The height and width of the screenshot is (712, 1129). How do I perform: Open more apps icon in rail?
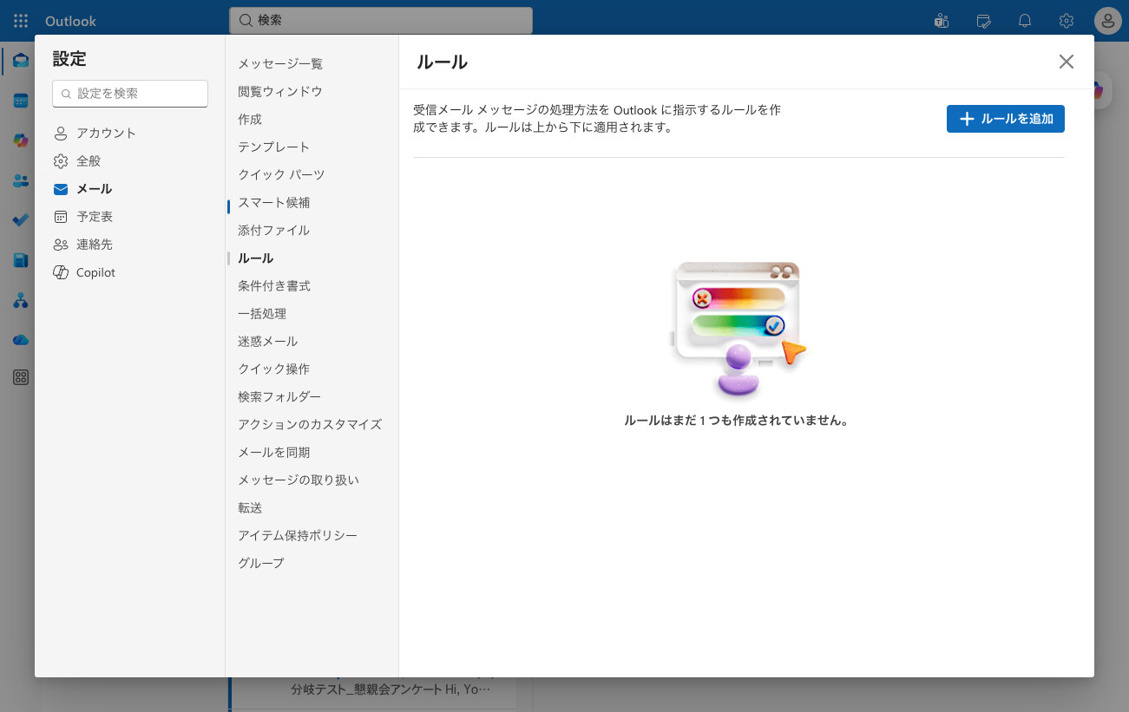(x=21, y=377)
